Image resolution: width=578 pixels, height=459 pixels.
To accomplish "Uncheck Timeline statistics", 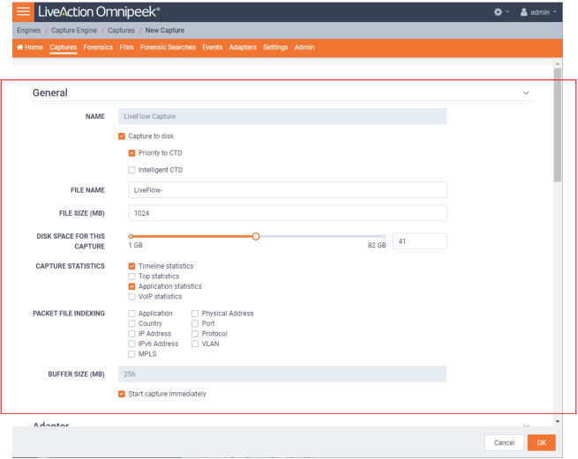I will coord(131,266).
